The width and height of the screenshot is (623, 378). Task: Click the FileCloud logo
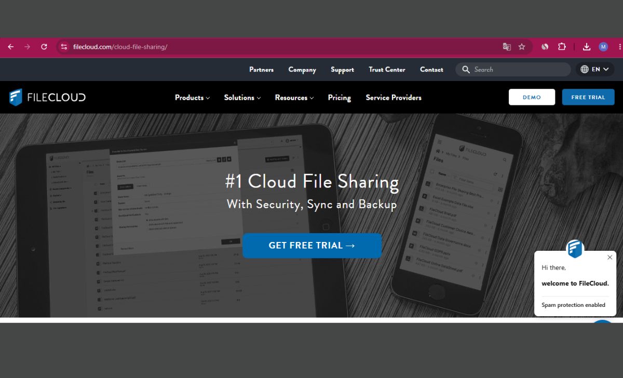(x=47, y=97)
